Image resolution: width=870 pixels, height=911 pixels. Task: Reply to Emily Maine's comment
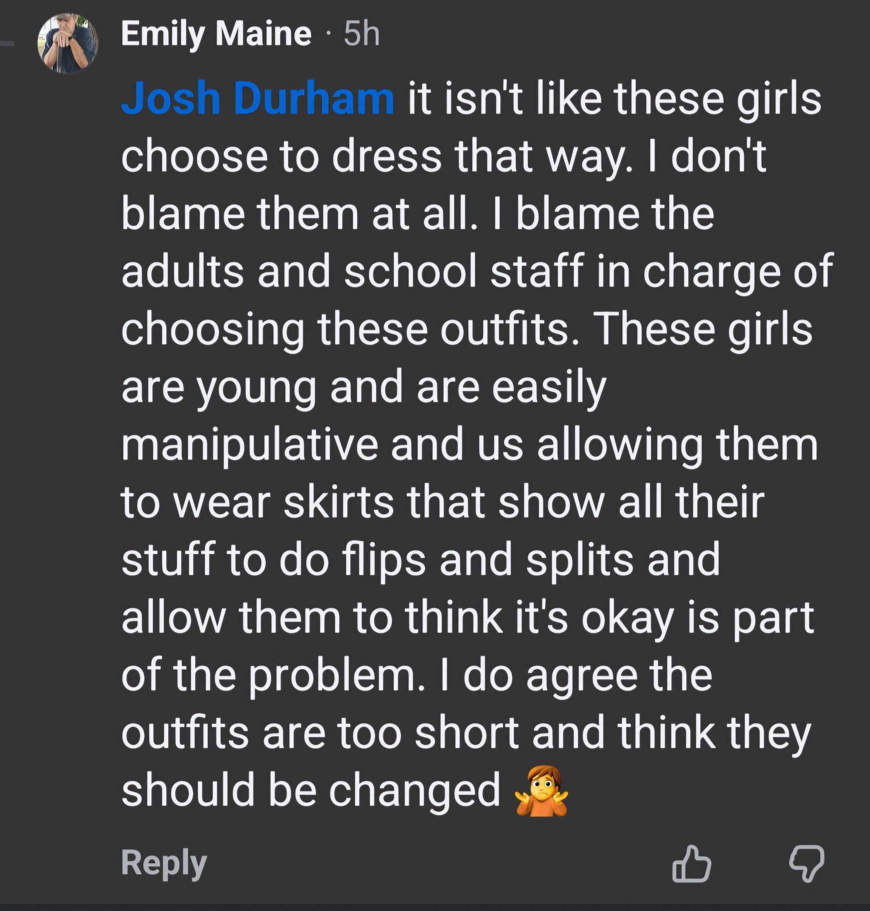164,863
